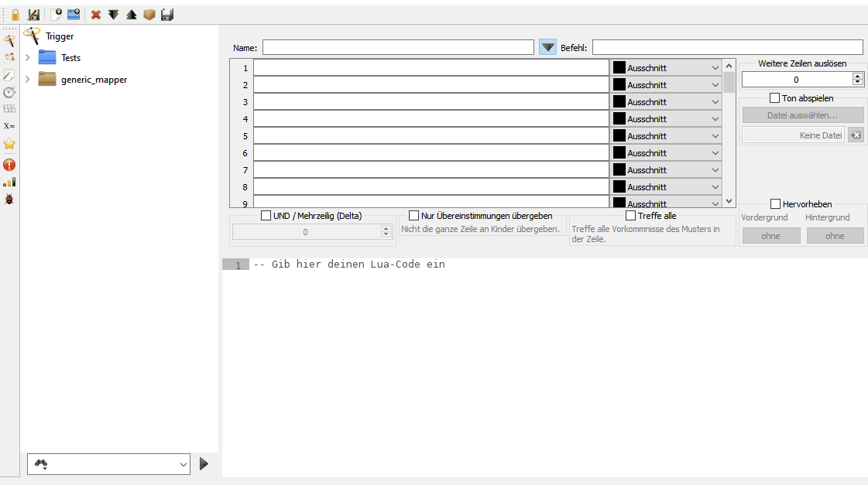Screen dimensions: 868x485
Task: Click the Save Profile floppy disk icon
Action: click(167, 15)
